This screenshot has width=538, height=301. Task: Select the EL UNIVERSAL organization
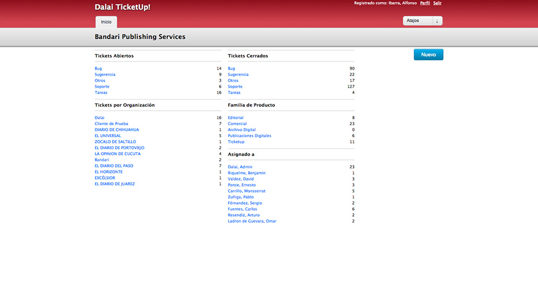(108, 136)
